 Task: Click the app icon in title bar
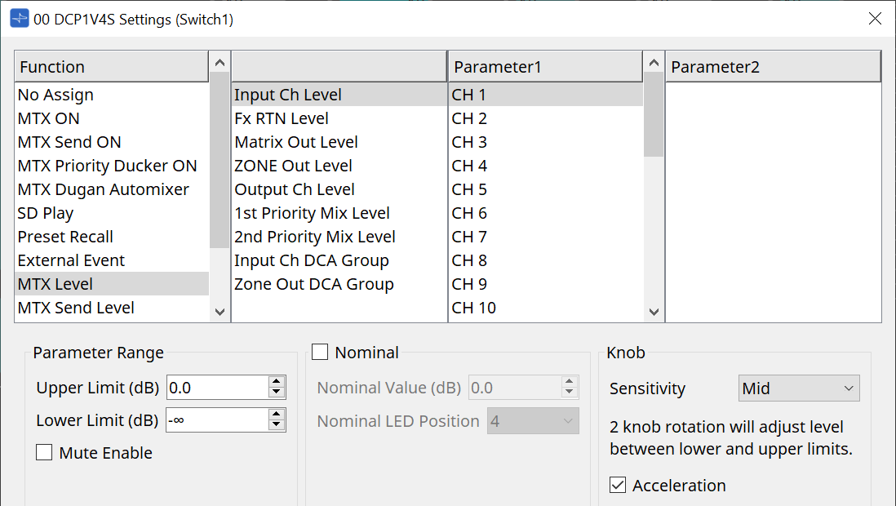(20, 19)
